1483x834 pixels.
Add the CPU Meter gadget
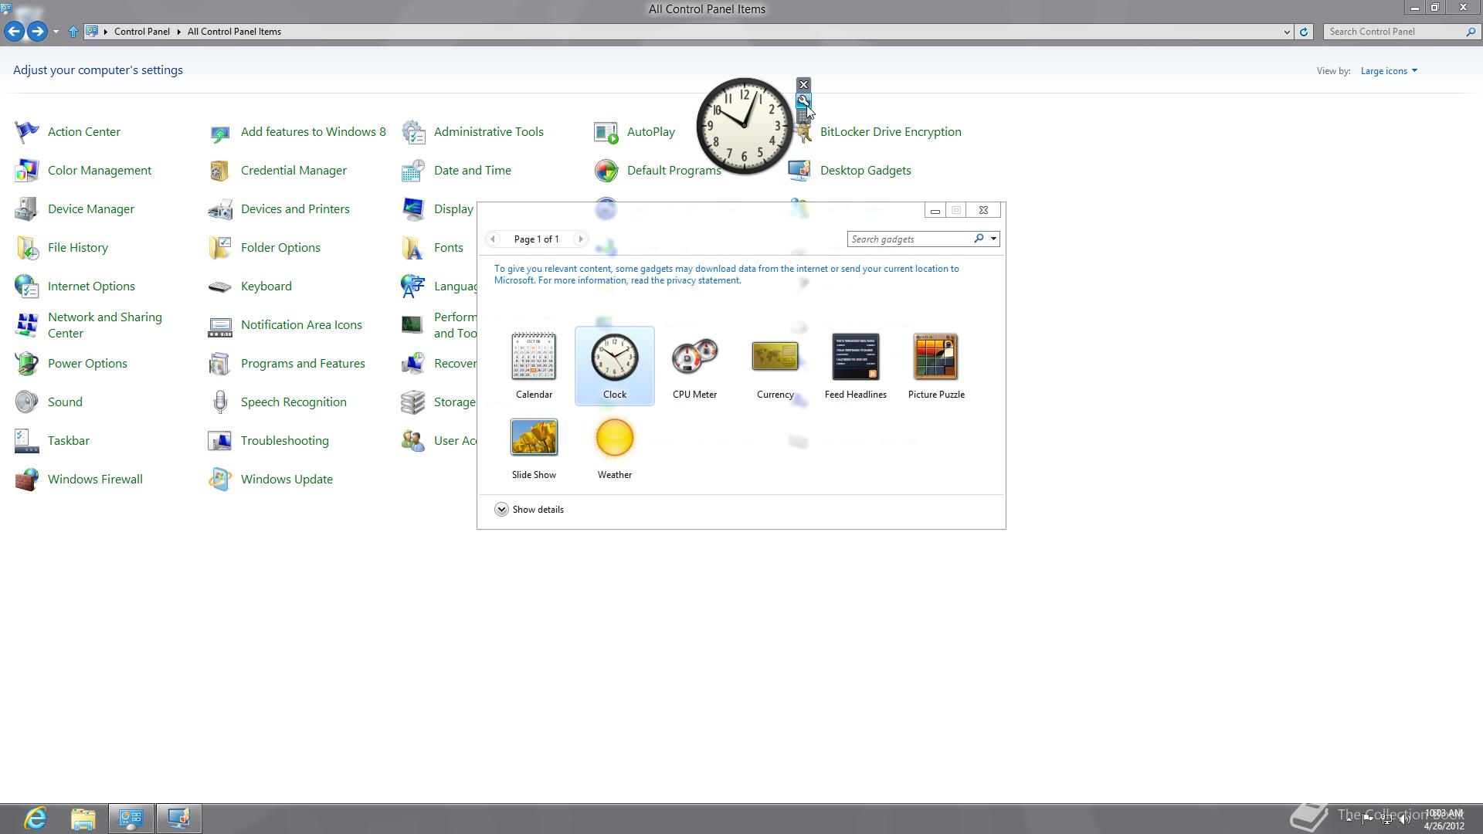click(x=694, y=365)
